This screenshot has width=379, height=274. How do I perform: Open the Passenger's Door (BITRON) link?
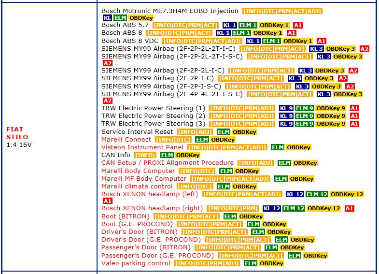pos(146,247)
